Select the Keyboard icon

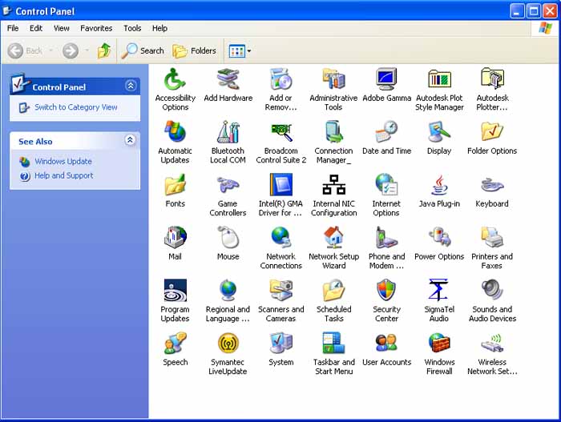[492, 185]
